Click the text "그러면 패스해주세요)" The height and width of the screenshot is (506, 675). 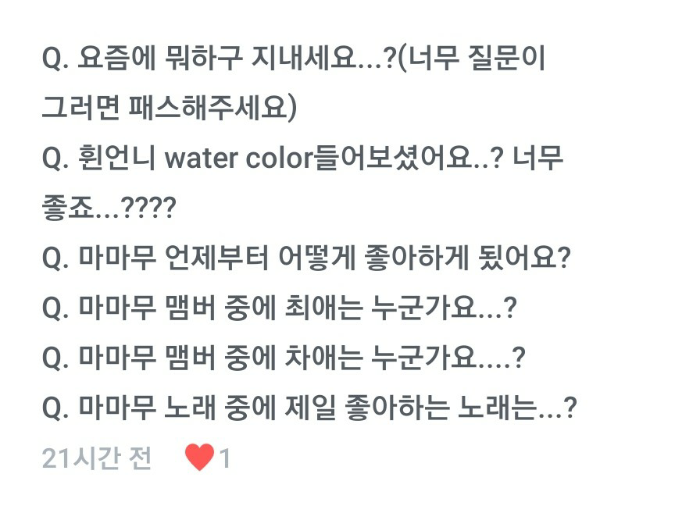coord(170,109)
